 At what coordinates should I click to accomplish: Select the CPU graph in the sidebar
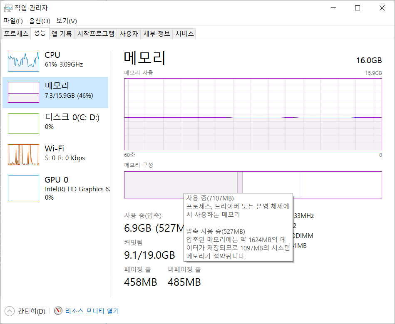coord(23,60)
